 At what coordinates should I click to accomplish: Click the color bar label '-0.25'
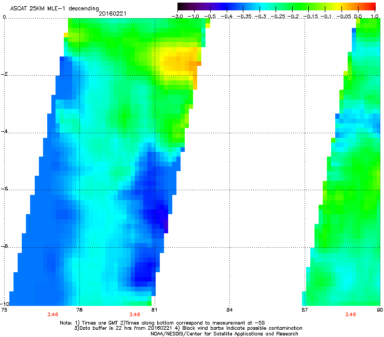click(x=278, y=17)
